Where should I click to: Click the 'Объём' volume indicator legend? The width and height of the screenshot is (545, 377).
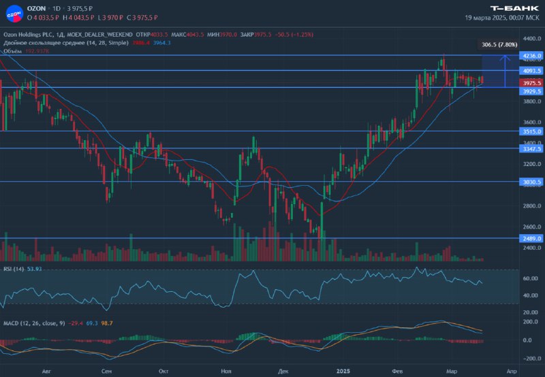(12, 51)
